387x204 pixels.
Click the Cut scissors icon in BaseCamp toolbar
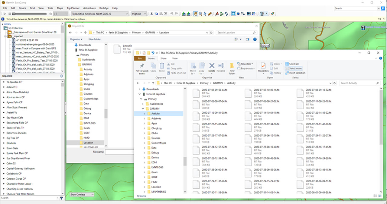click(x=152, y=14)
